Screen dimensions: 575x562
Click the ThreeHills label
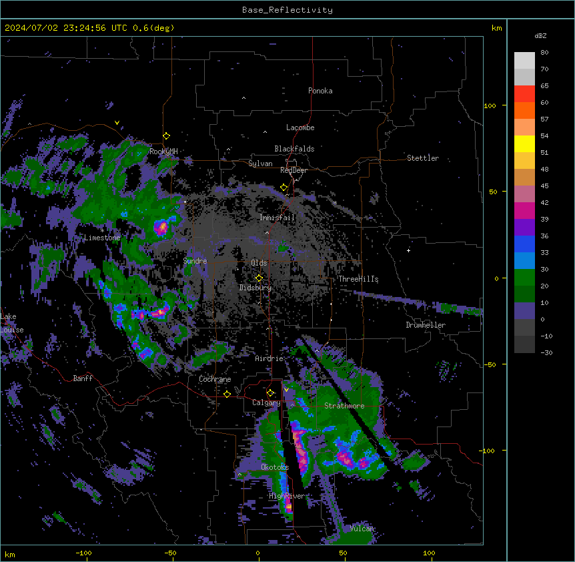point(358,279)
